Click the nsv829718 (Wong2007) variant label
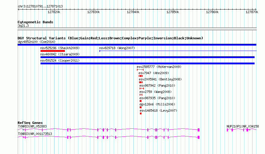Viewport: 265px width, 154px height. 117,48
